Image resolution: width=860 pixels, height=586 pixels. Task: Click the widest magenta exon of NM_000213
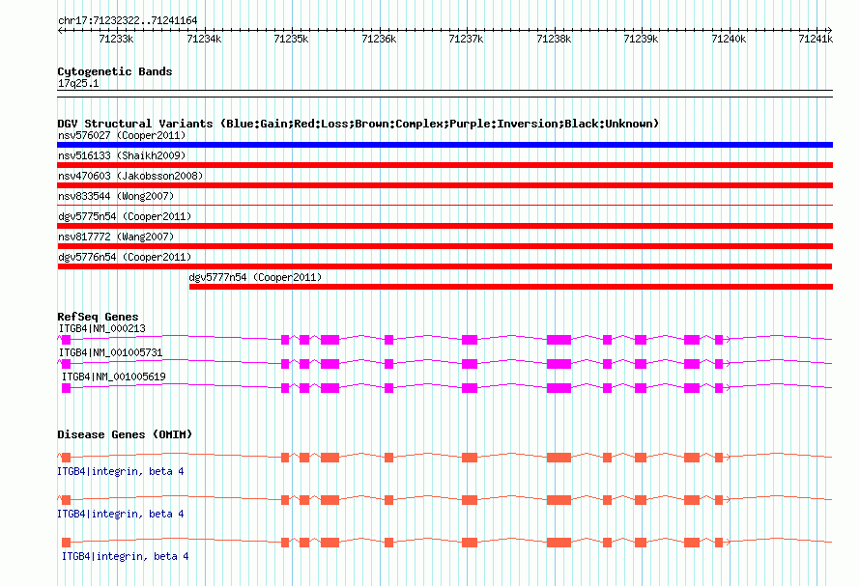point(559,340)
